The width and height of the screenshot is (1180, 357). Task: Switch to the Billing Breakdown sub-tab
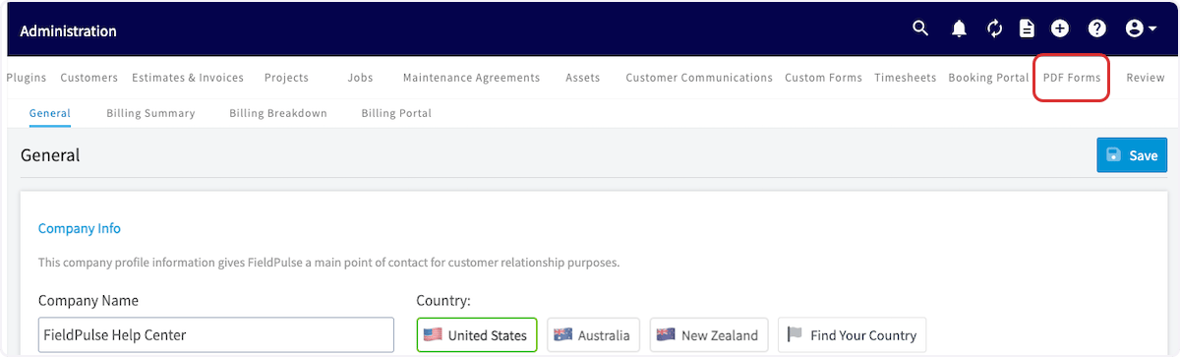278,113
